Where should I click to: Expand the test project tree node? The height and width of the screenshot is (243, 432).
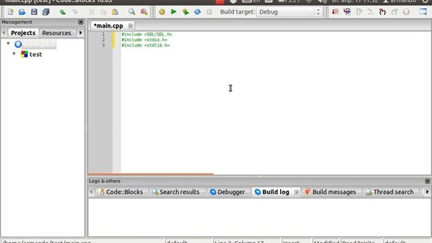click(14, 53)
